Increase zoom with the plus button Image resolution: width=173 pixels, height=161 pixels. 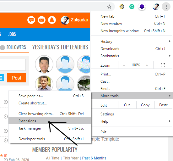147,65
